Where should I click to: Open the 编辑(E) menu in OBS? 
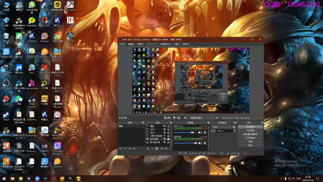pos(131,44)
